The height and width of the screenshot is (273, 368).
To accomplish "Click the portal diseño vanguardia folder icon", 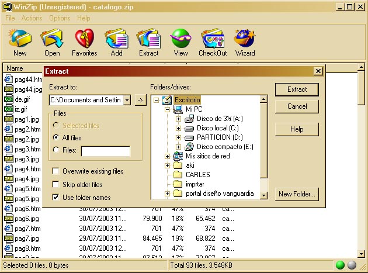I will coord(178,193).
